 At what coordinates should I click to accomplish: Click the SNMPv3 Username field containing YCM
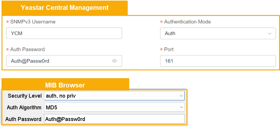coord(64,33)
